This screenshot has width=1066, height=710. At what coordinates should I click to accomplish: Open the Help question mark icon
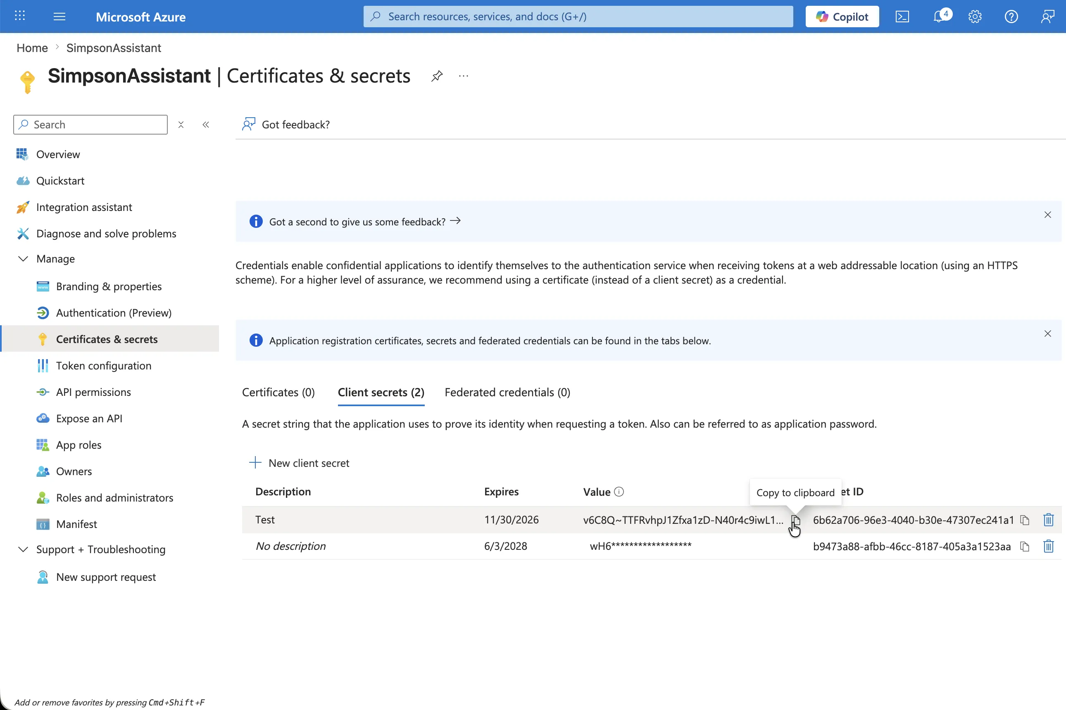tap(1011, 17)
